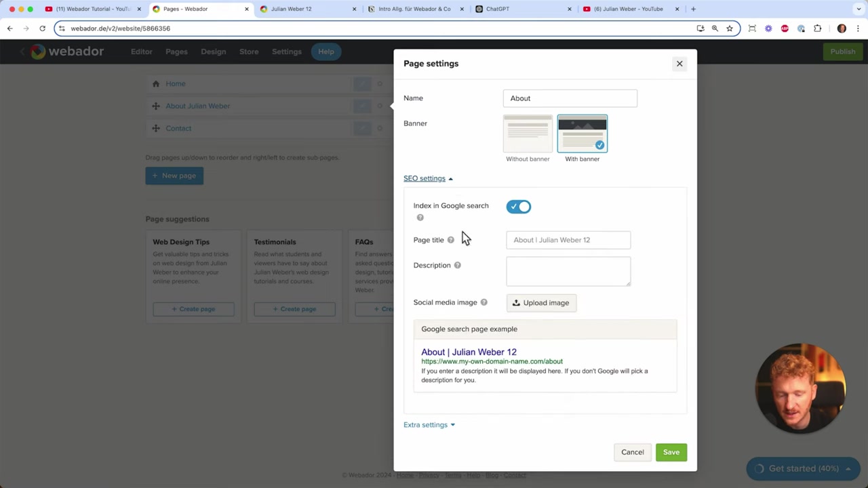Click the page Name input field
The width and height of the screenshot is (868, 488).
tap(570, 98)
